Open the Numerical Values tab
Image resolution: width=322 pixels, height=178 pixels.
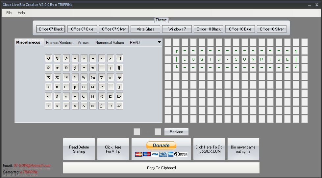(110, 43)
